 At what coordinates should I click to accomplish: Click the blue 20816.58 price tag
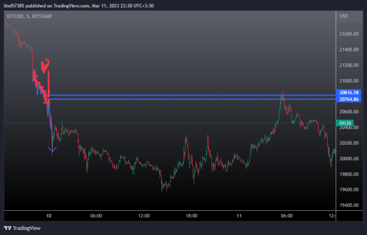pos(349,93)
